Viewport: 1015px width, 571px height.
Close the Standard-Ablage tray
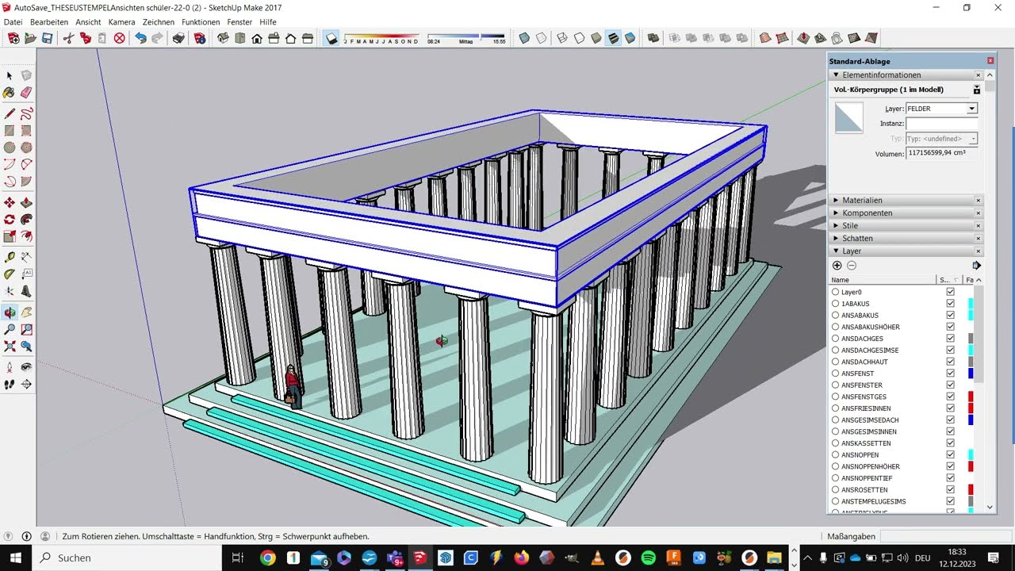click(990, 61)
